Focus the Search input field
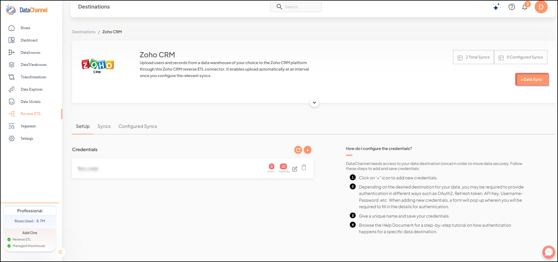The image size is (558, 262). point(296,7)
